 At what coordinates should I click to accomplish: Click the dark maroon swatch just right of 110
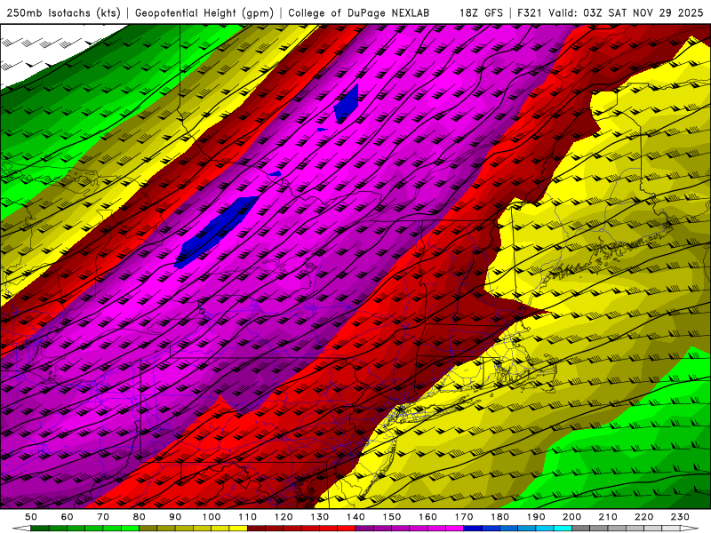point(257,529)
